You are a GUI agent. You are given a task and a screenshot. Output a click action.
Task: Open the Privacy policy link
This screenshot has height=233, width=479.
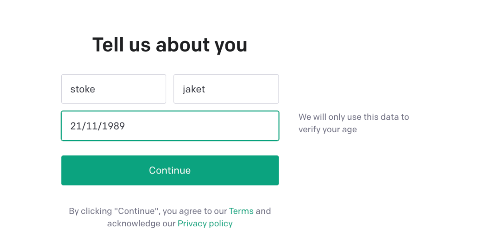pos(205,223)
